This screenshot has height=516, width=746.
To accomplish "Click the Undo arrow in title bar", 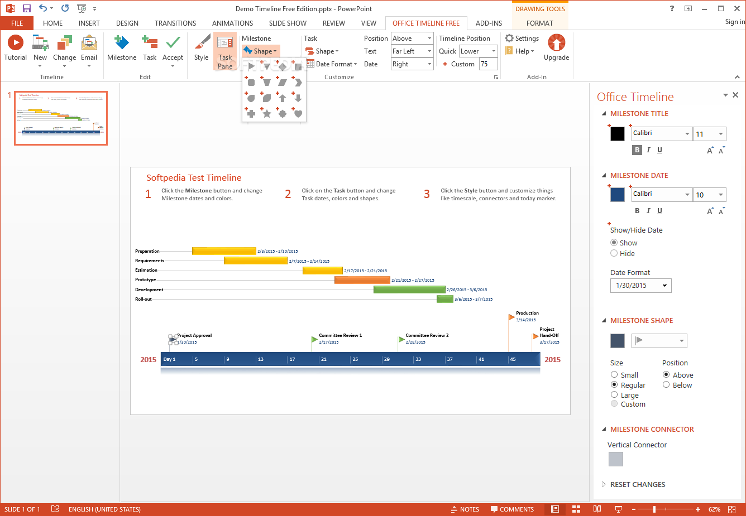I will tap(42, 8).
